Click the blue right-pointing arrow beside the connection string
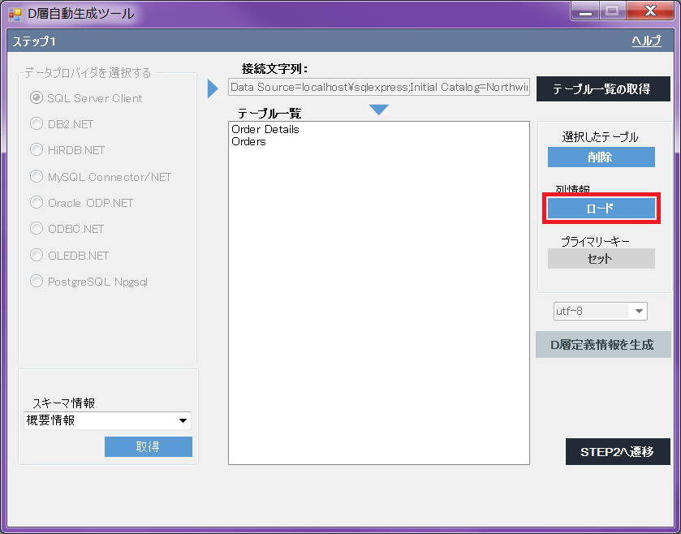The height and width of the screenshot is (534, 681). tap(213, 88)
